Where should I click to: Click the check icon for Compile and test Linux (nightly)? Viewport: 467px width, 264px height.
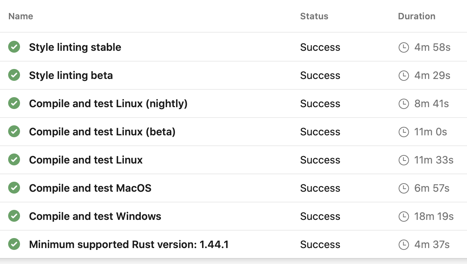point(14,103)
